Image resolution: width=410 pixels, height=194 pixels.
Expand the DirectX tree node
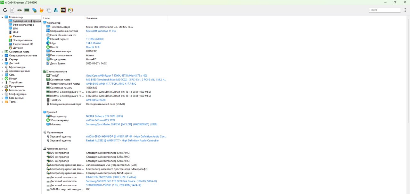2,79
